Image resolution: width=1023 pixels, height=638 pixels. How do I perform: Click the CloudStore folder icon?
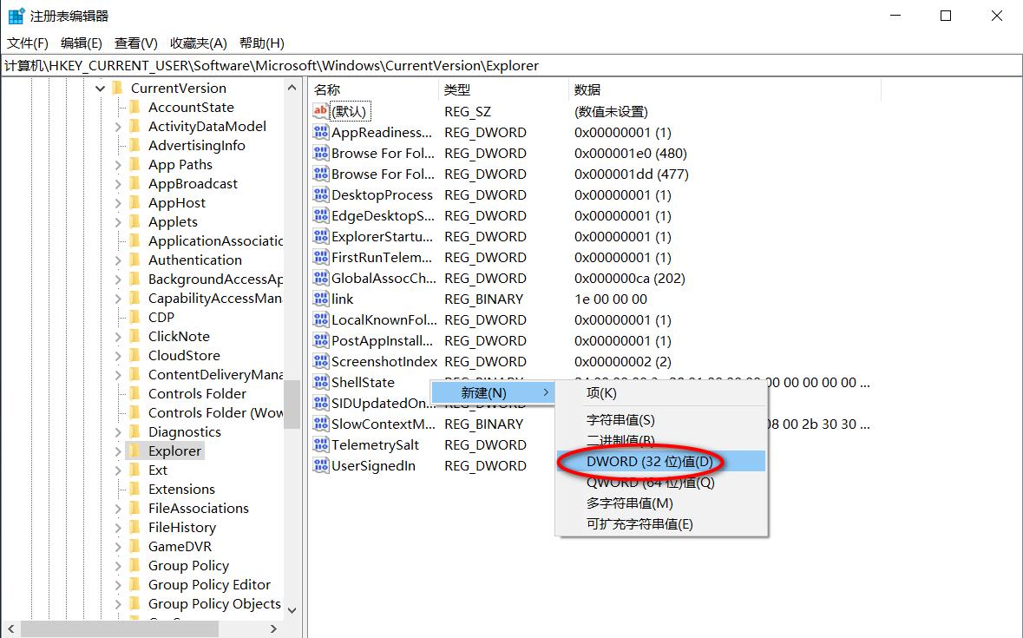coord(134,355)
